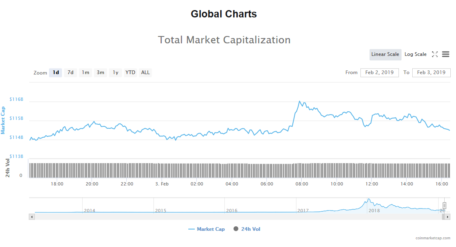Switch to Linear Scale

(385, 54)
